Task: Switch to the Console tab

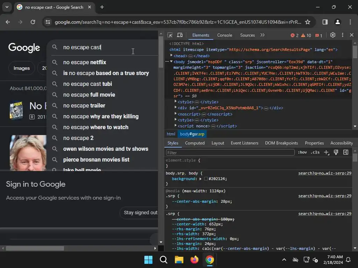Action: pos(224,35)
